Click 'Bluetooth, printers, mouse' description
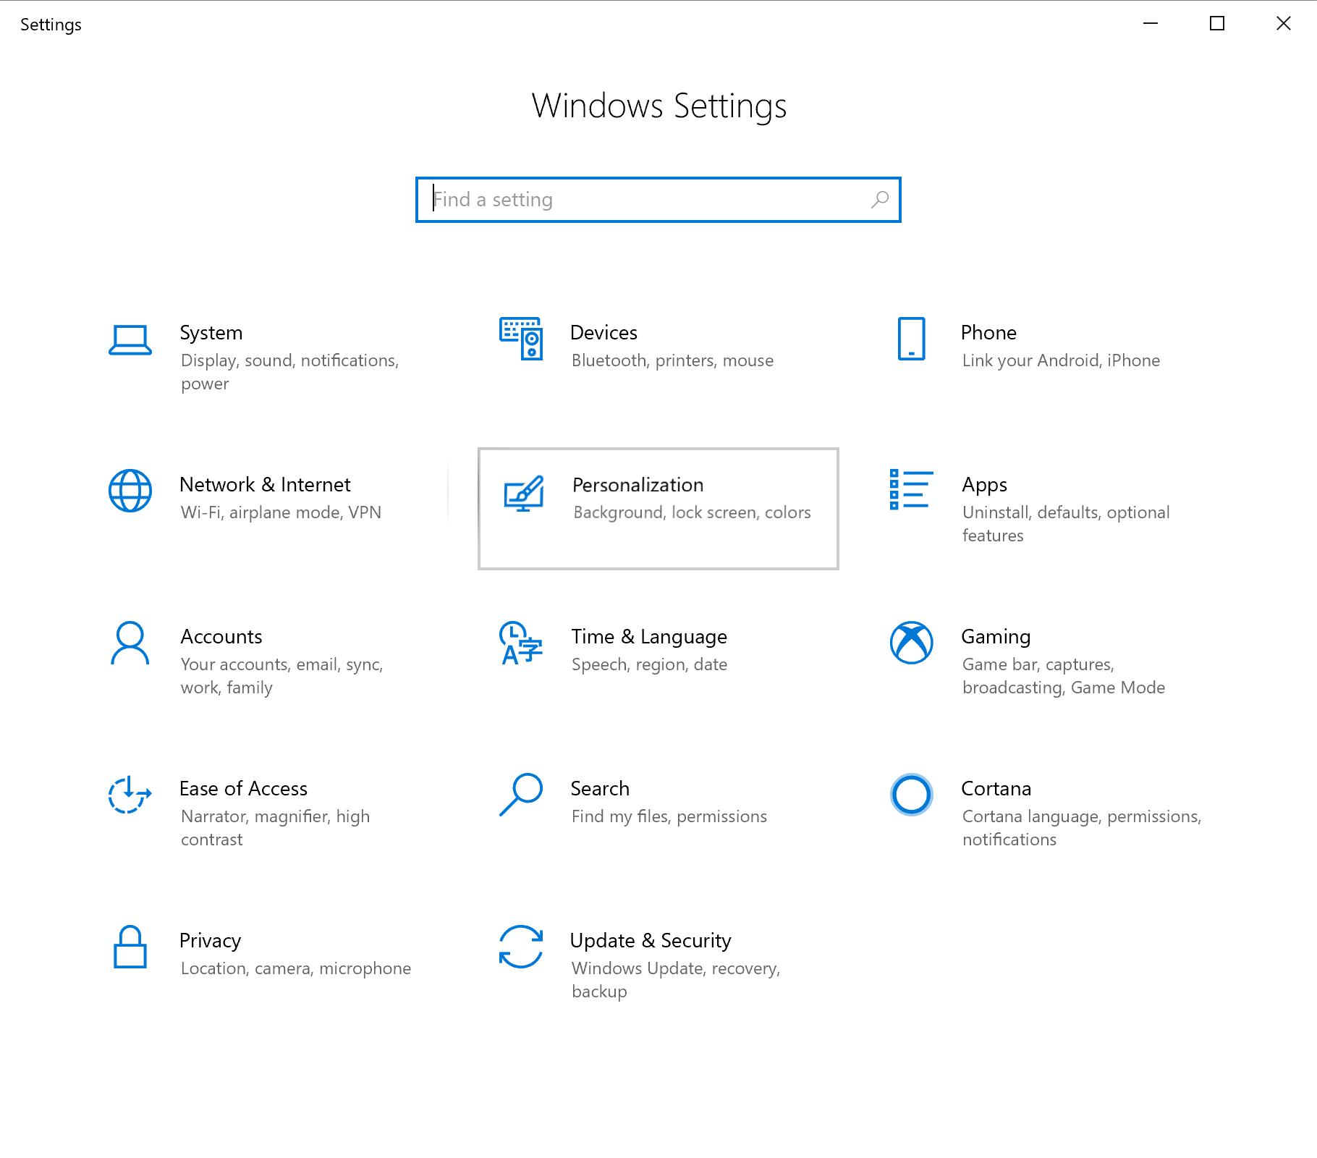 pos(672,360)
